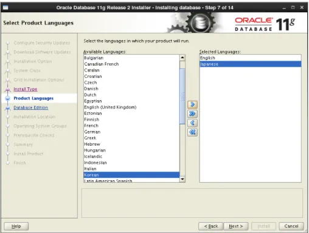309x233 pixels.
Task: Select Danish in Available Languages
Action: (x=131, y=89)
